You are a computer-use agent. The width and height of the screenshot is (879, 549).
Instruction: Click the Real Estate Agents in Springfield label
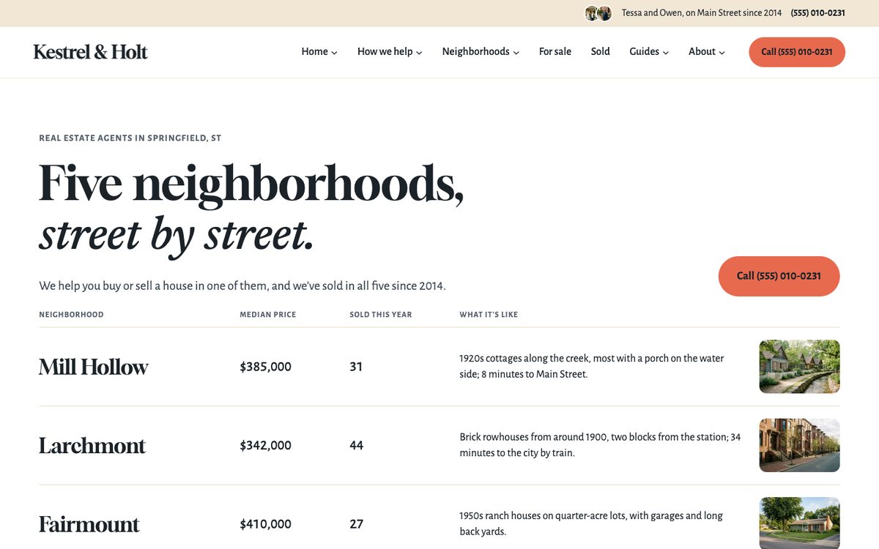130,138
